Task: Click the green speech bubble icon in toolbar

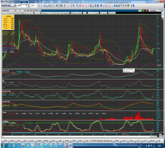Action: point(122,5)
